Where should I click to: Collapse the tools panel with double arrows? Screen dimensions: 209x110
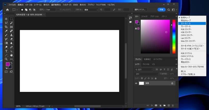click(x=5, y=13)
